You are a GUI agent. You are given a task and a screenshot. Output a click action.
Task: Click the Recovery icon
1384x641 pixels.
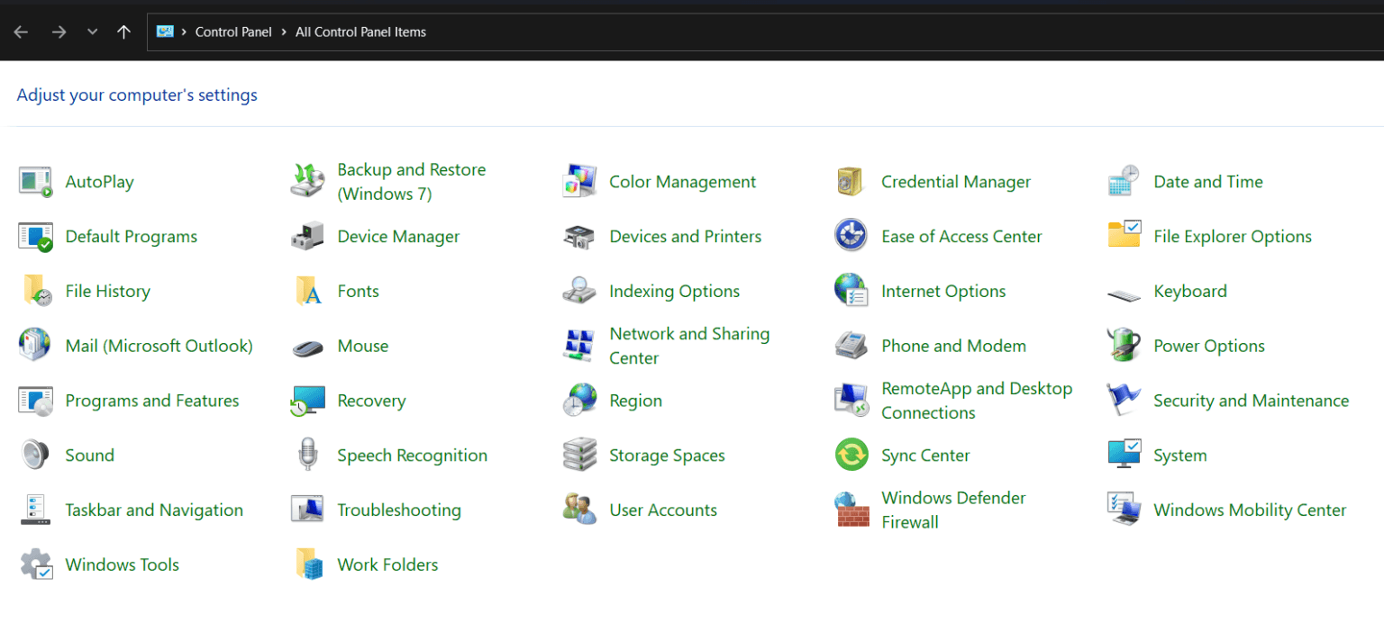click(x=308, y=401)
